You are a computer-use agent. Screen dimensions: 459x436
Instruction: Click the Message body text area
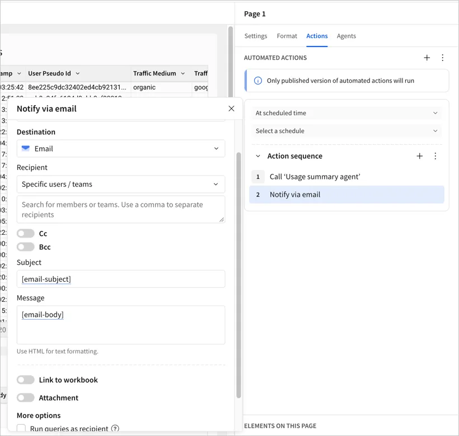[121, 325]
